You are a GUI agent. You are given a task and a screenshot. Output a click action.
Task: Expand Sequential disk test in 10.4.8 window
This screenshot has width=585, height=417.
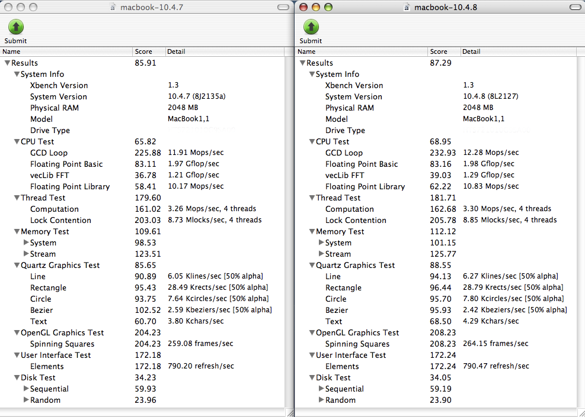tap(321, 389)
